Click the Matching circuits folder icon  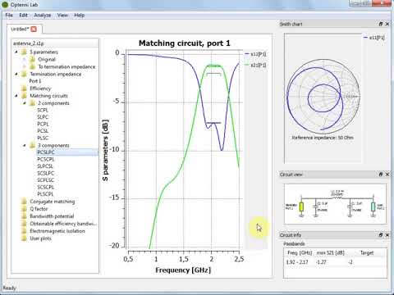pyautogui.click(x=24, y=96)
